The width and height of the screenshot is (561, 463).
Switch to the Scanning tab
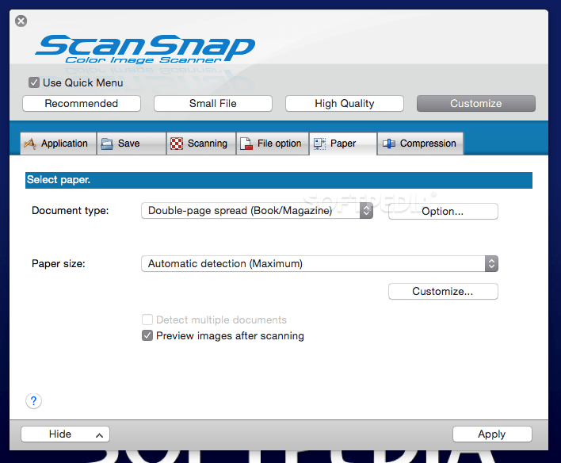point(201,143)
